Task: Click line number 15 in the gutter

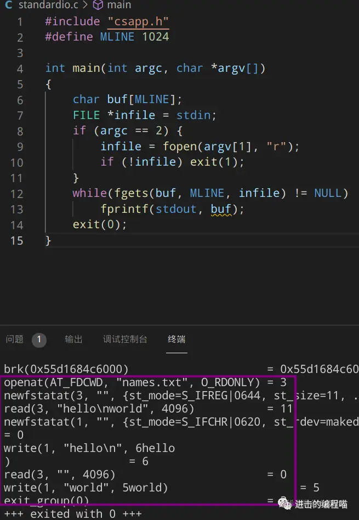Action: pos(16,241)
